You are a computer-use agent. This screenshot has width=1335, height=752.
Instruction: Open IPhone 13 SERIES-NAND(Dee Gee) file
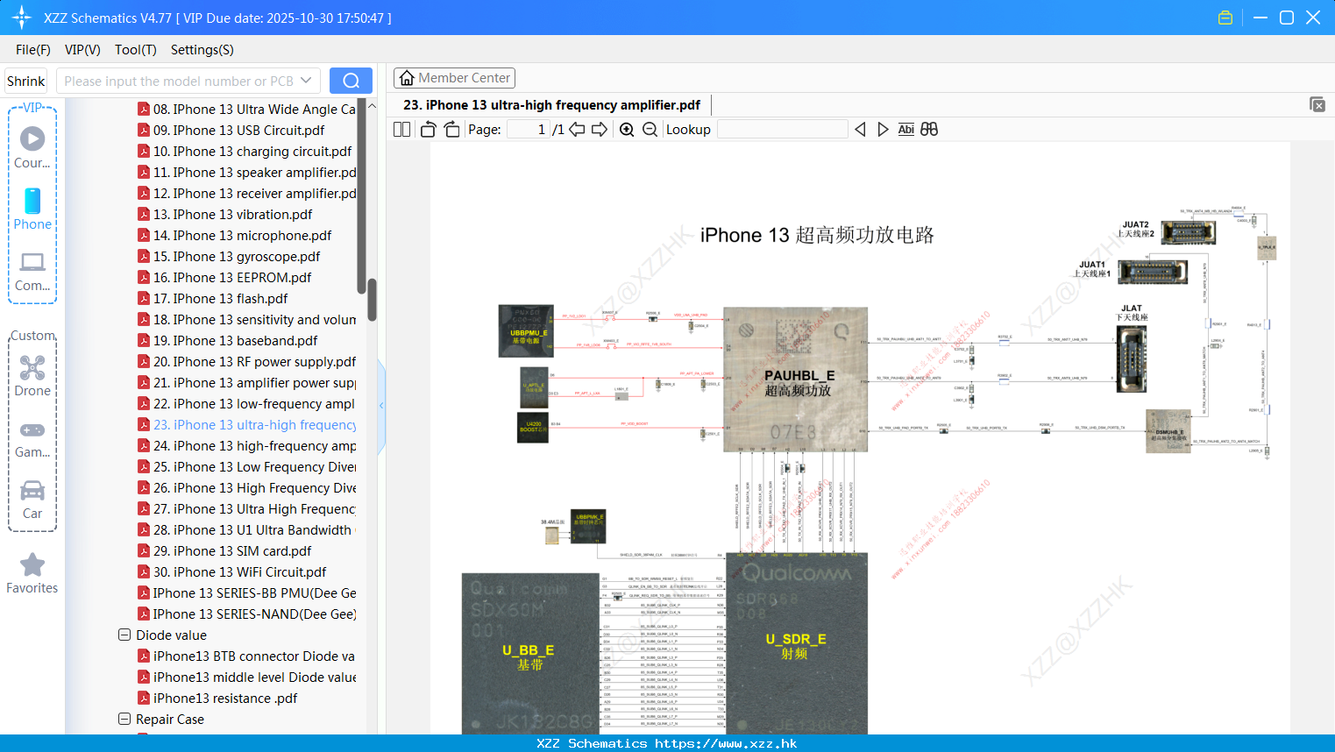tap(246, 614)
